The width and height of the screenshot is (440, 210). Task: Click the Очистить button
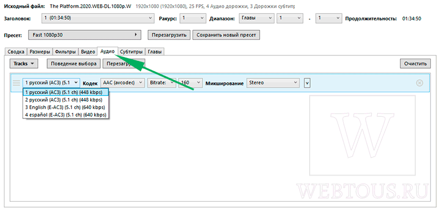tap(415, 64)
